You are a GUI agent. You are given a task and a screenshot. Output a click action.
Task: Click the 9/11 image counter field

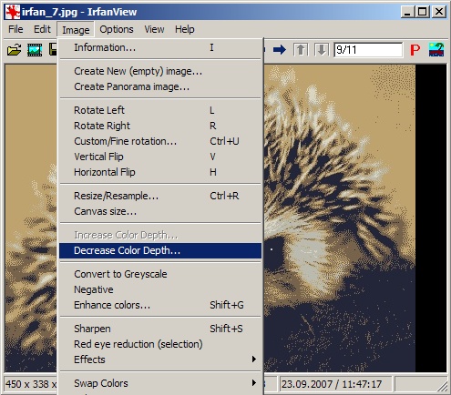point(368,50)
